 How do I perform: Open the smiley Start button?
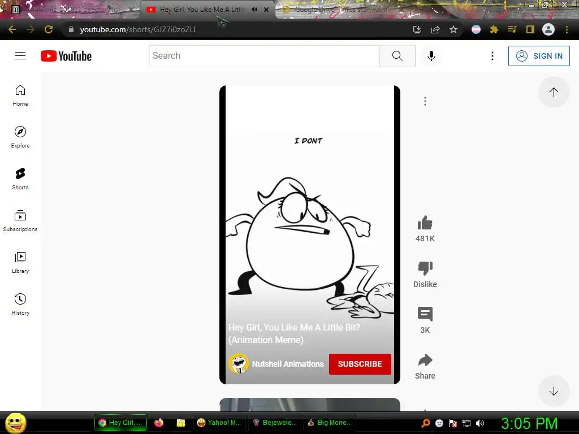15,423
